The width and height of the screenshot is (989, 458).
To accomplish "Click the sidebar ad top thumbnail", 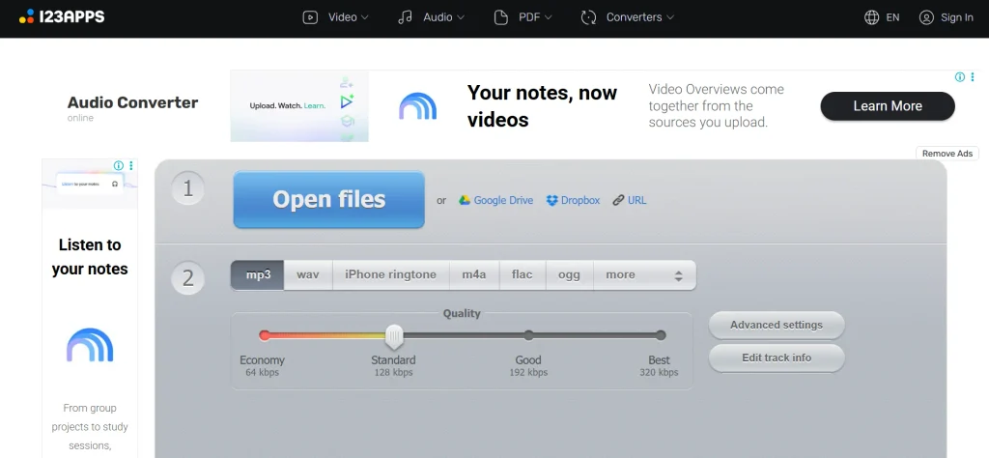I will 90,184.
